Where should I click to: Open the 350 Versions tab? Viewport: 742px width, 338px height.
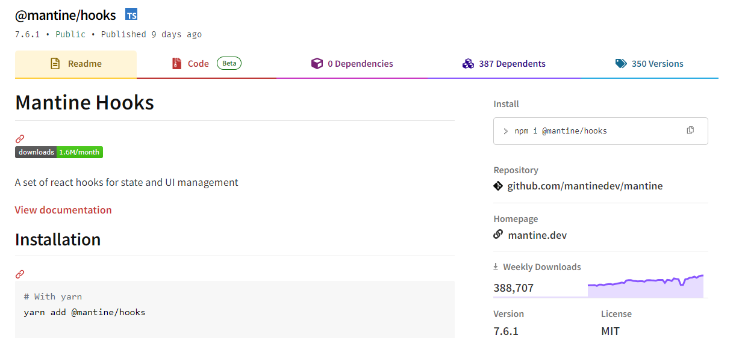click(x=649, y=64)
